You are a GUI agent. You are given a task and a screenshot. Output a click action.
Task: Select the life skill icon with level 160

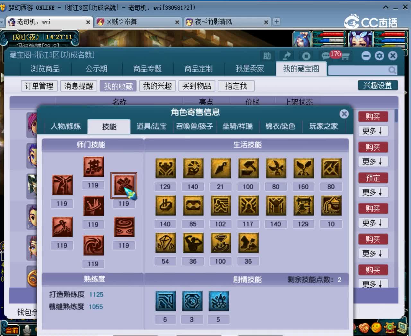303,168
